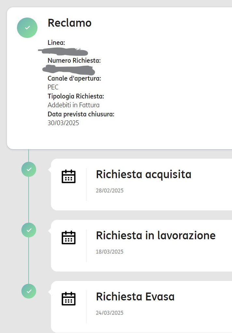Image resolution: width=232 pixels, height=333 pixels.
Task: Click the date 28/02/2025
Action: 109,191
